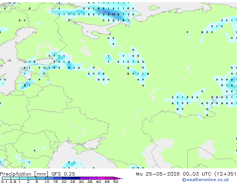Click the legend swatch between 0.1 and 0.5

pyautogui.click(x=6, y=178)
